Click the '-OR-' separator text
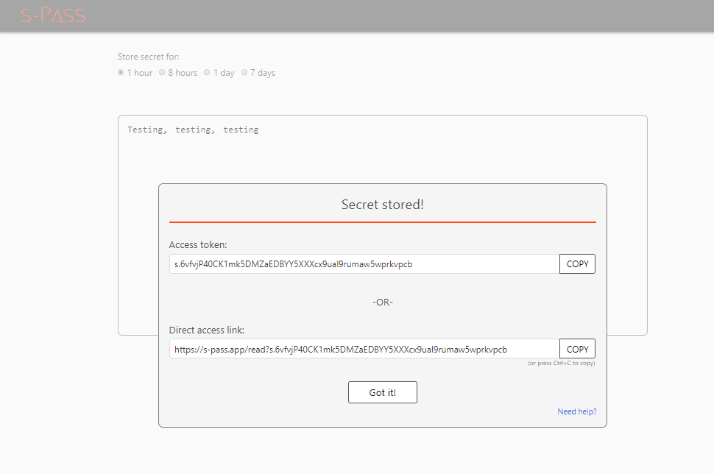This screenshot has width=714, height=474. pyautogui.click(x=382, y=303)
